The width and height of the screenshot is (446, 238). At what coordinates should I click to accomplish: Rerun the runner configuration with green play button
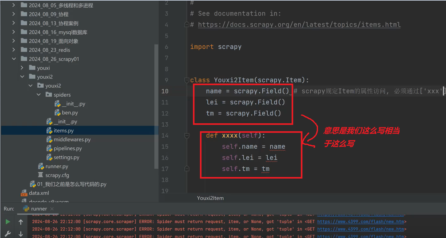point(8,222)
